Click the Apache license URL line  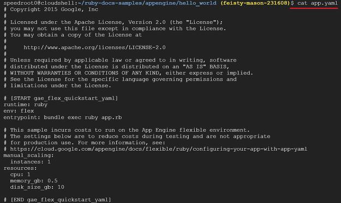coord(94,47)
